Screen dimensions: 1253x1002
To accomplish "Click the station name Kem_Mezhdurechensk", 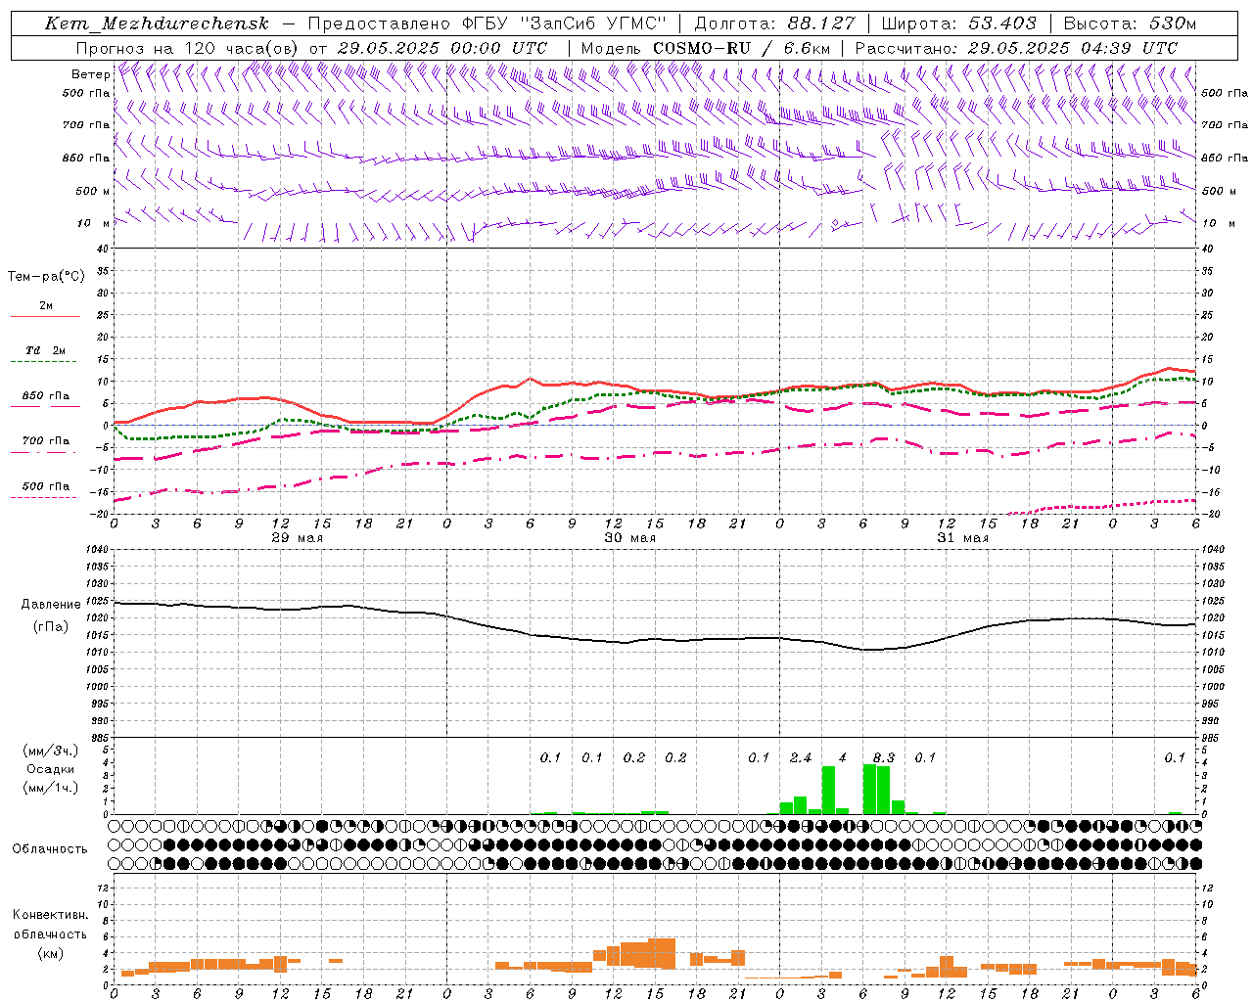I will pos(157,23).
